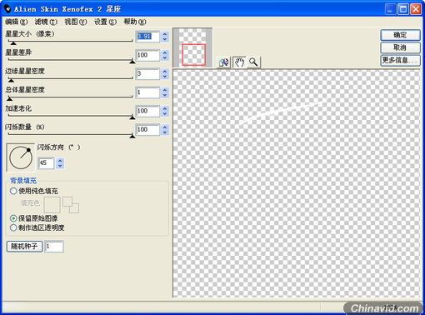Increase 星星差异 value with up arrow

[x=165, y=52]
